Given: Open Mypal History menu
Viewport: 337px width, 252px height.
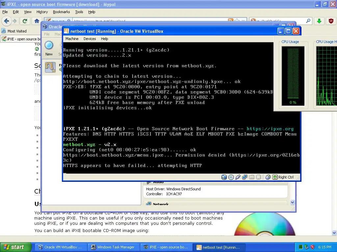Looking at the screenshot, I should [42, 12].
